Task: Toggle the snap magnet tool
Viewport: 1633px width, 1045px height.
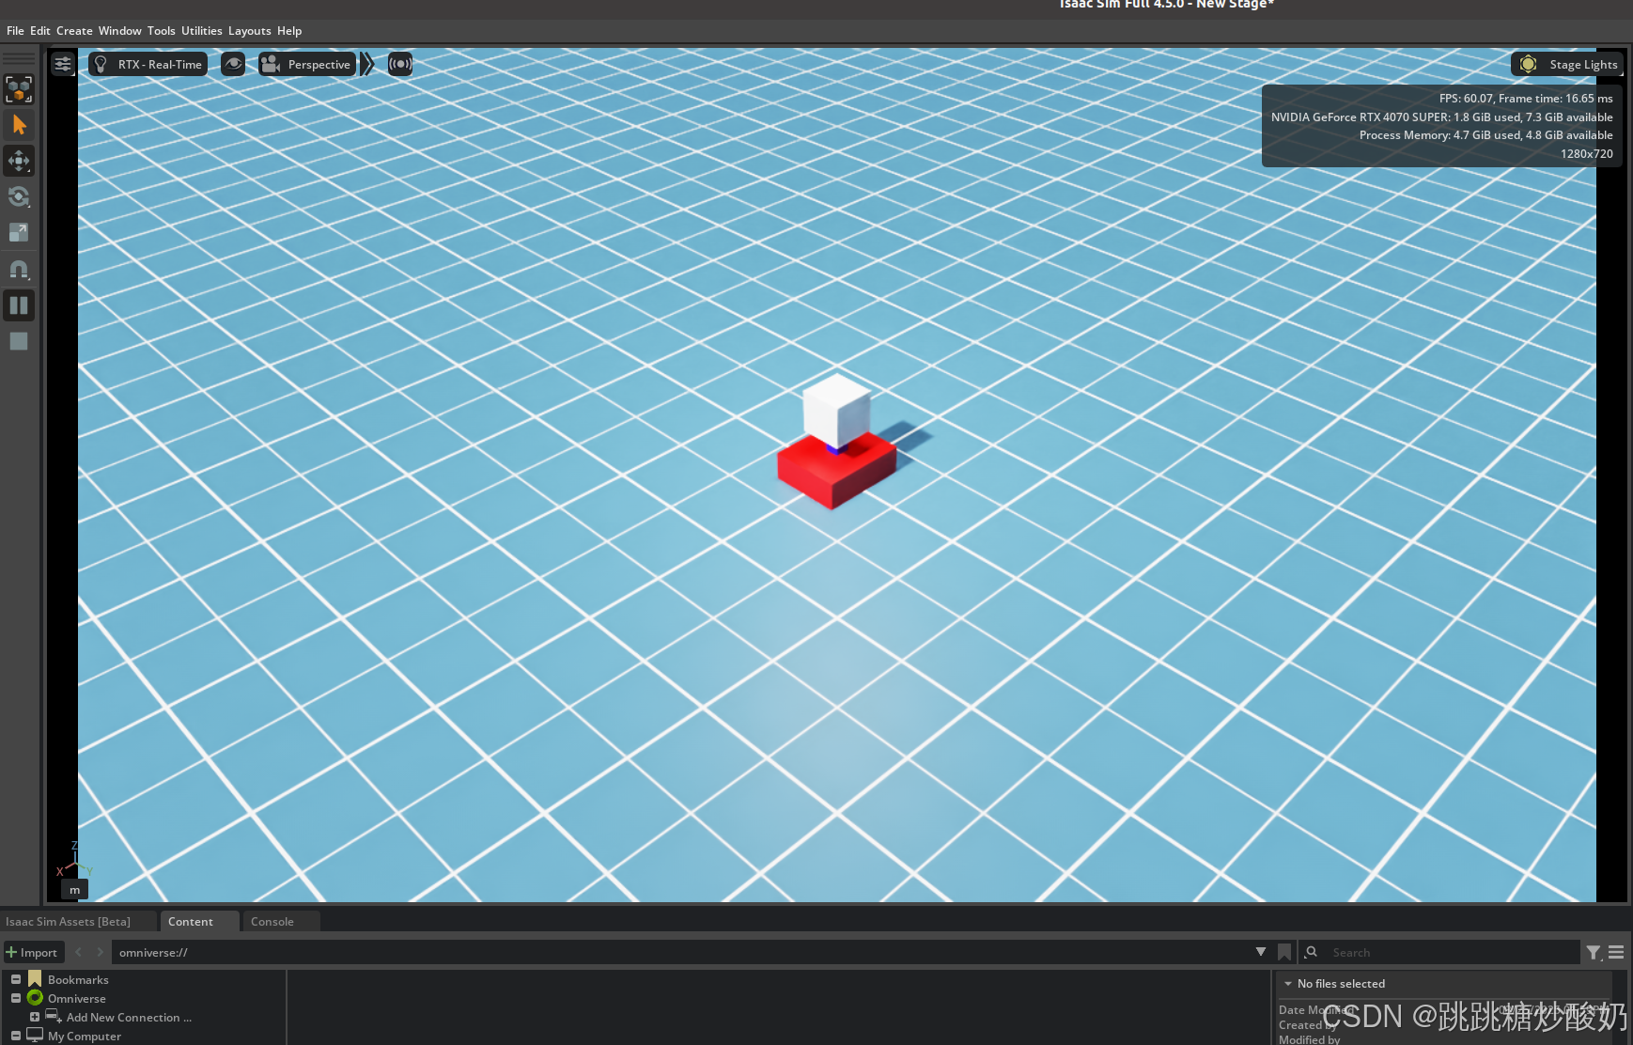Action: (x=19, y=270)
